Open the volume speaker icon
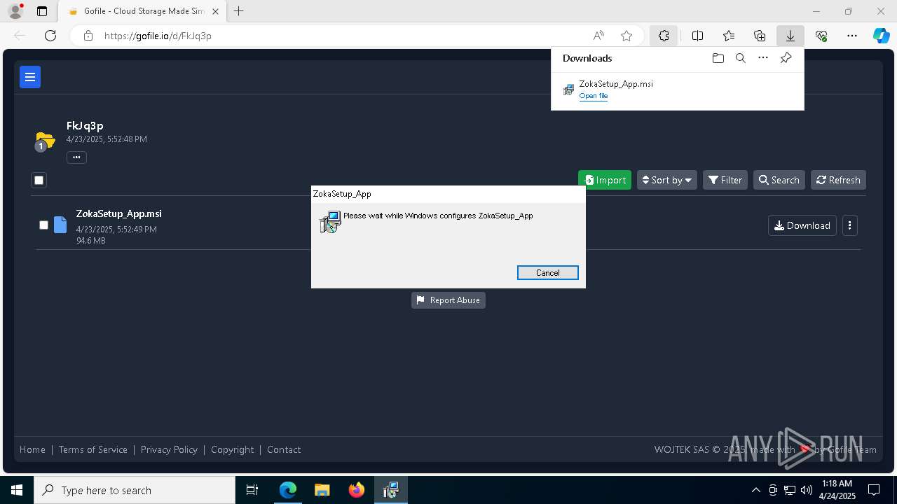The width and height of the screenshot is (897, 504). pos(807,490)
